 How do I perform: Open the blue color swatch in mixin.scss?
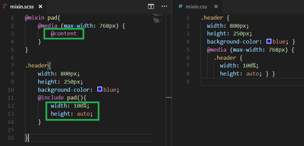coord(100,89)
